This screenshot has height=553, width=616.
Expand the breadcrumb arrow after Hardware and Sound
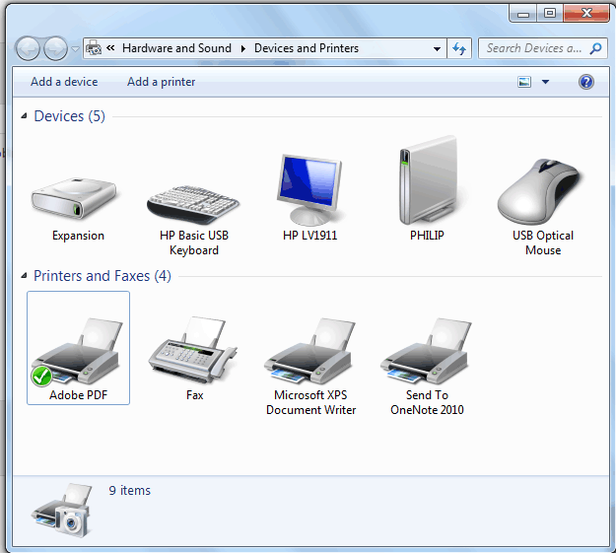(243, 48)
